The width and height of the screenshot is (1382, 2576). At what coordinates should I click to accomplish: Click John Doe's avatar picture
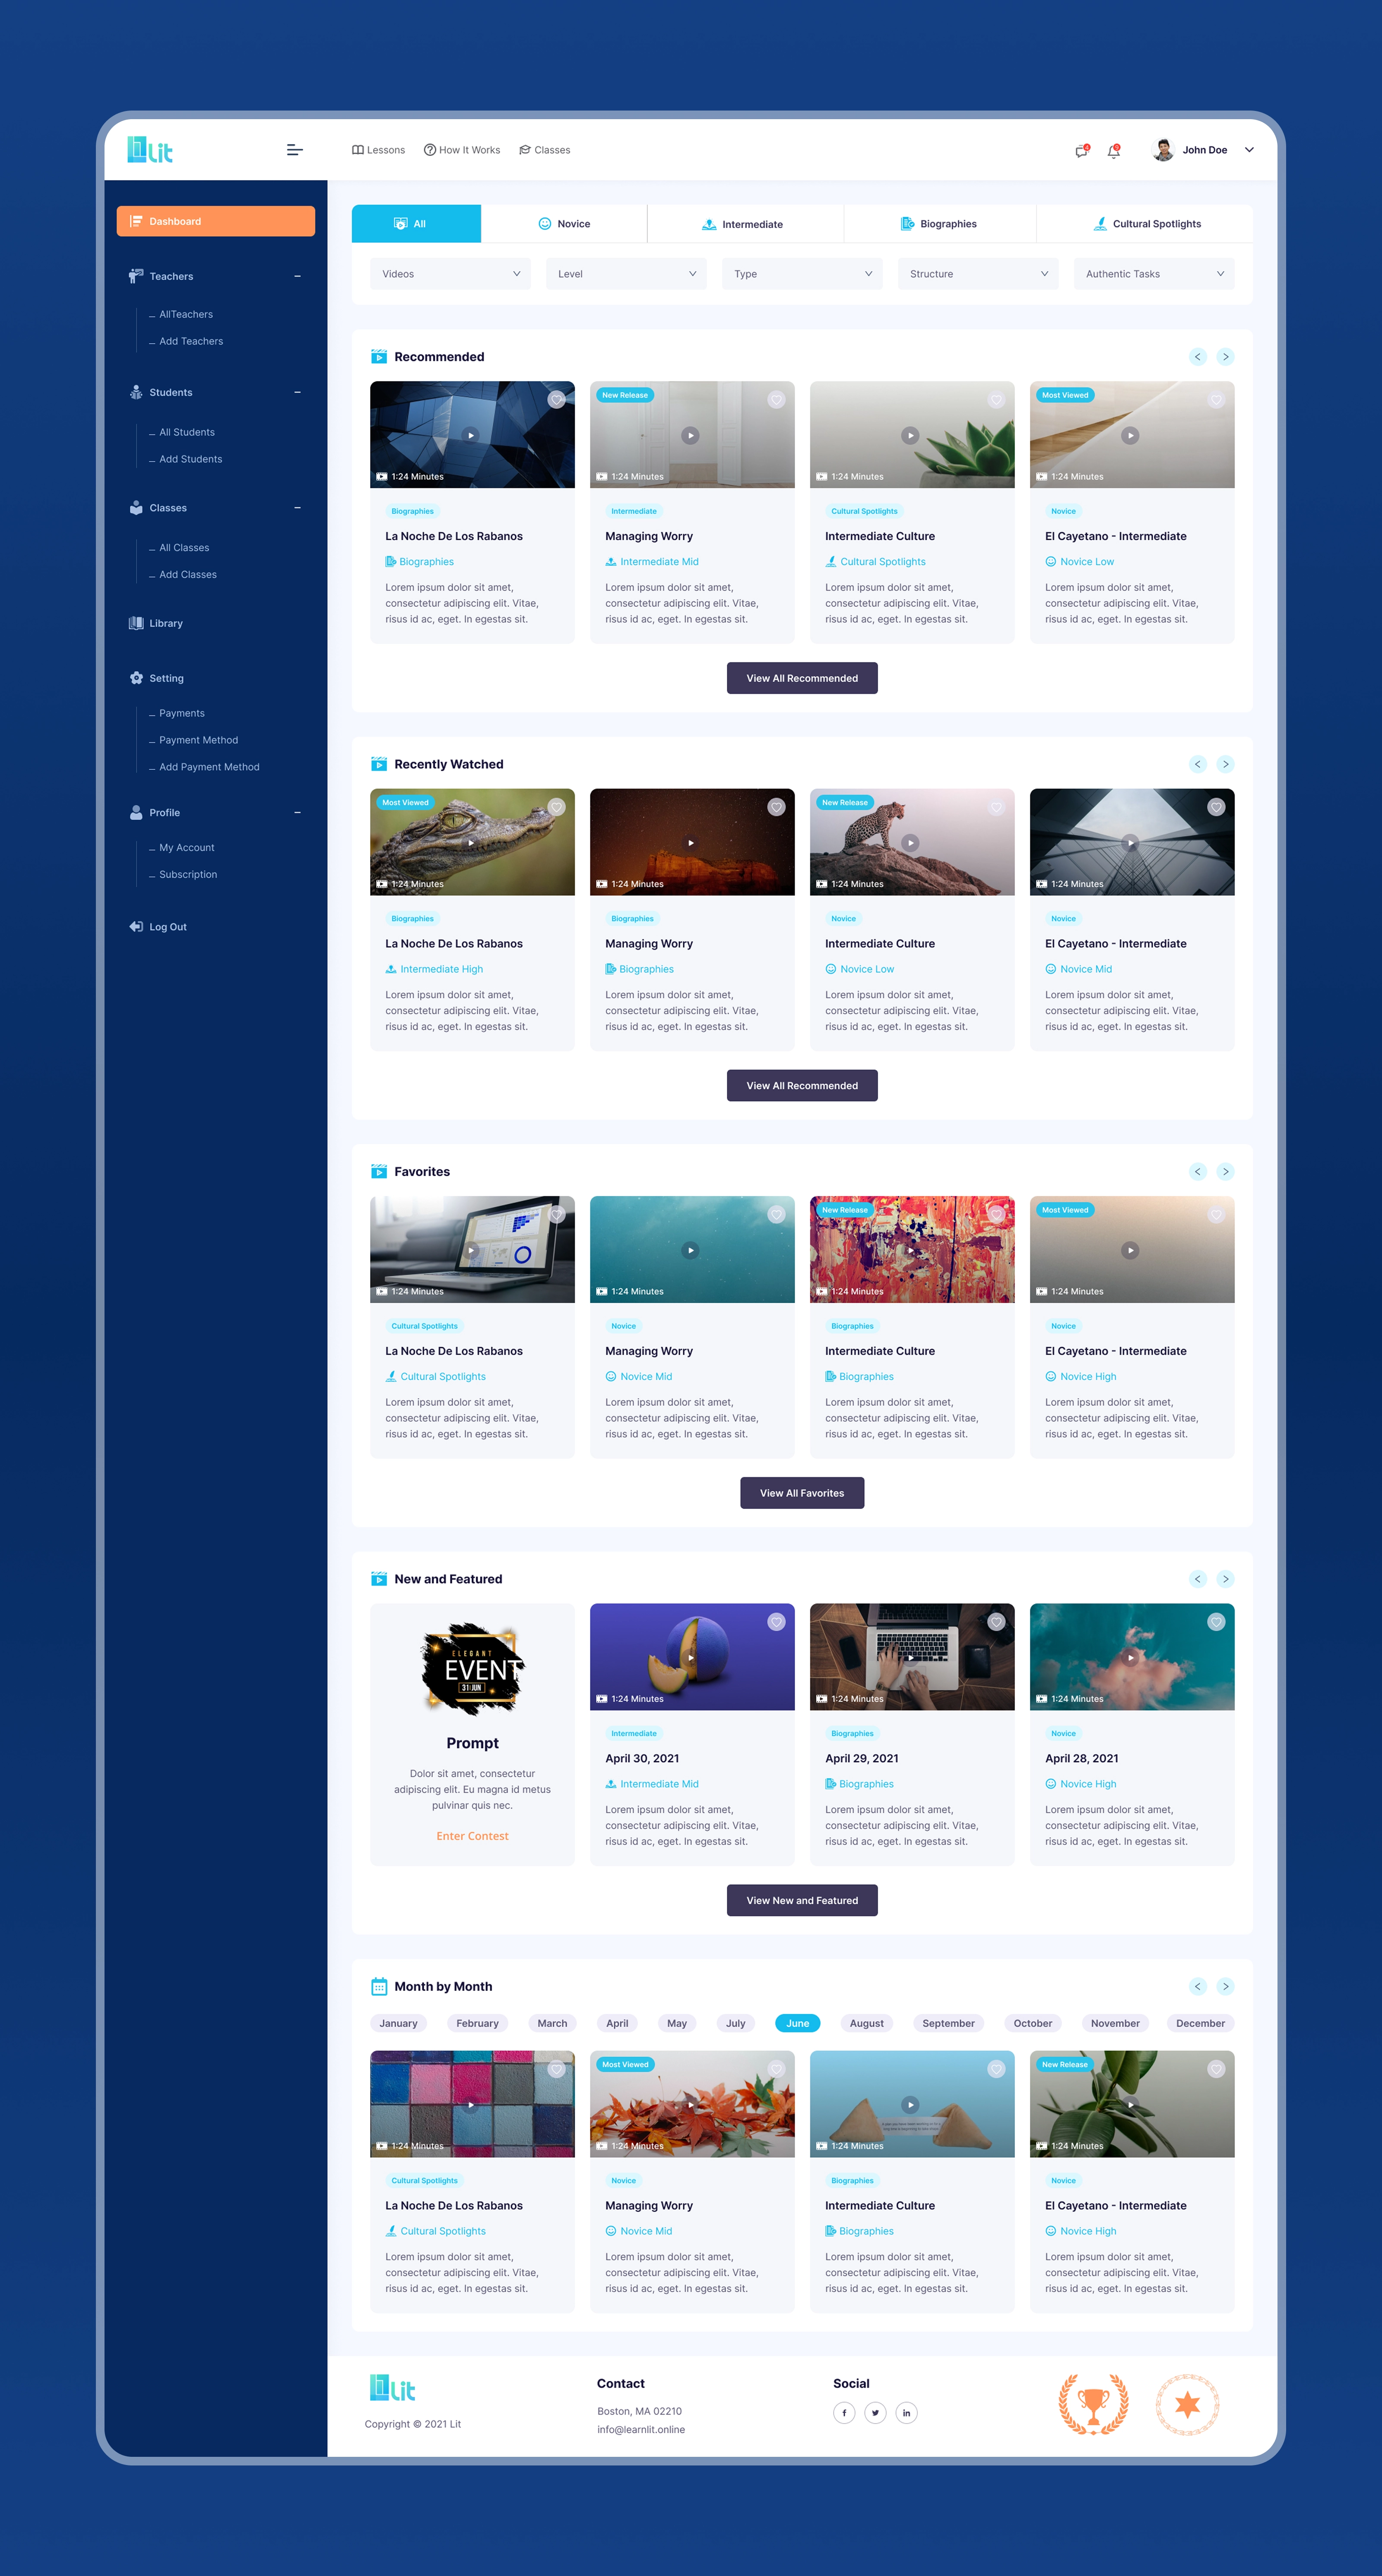click(1163, 150)
